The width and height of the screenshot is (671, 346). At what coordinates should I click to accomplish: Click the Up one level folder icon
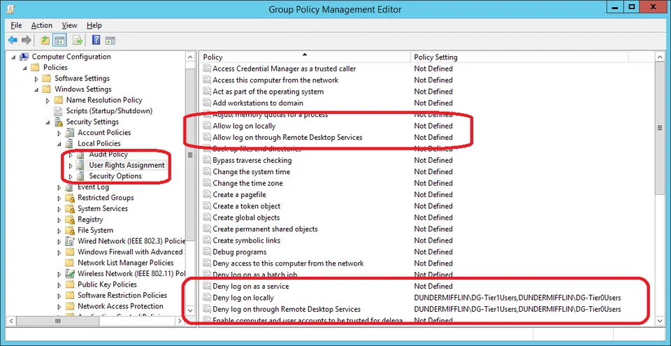(45, 41)
